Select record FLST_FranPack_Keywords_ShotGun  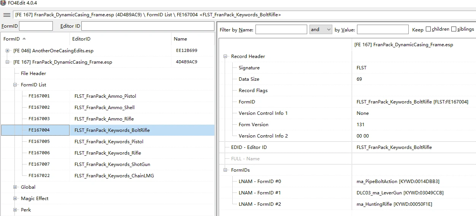pos(112,164)
